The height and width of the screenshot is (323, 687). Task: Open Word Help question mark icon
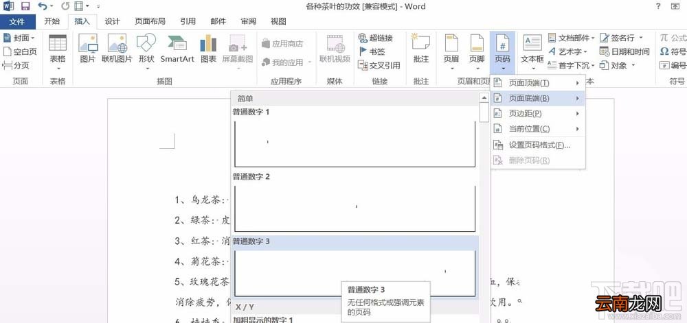(x=658, y=6)
